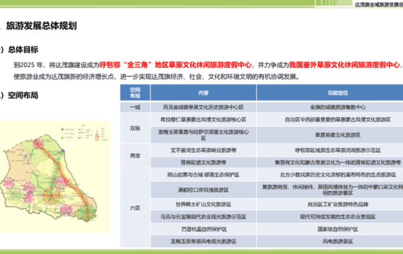Click the Damao Banner tourism map image
Viewport: 403px width, 254px height.
point(54,176)
